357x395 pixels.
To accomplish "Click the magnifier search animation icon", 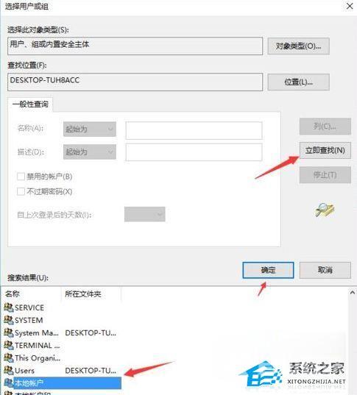I will pyautogui.click(x=325, y=210).
